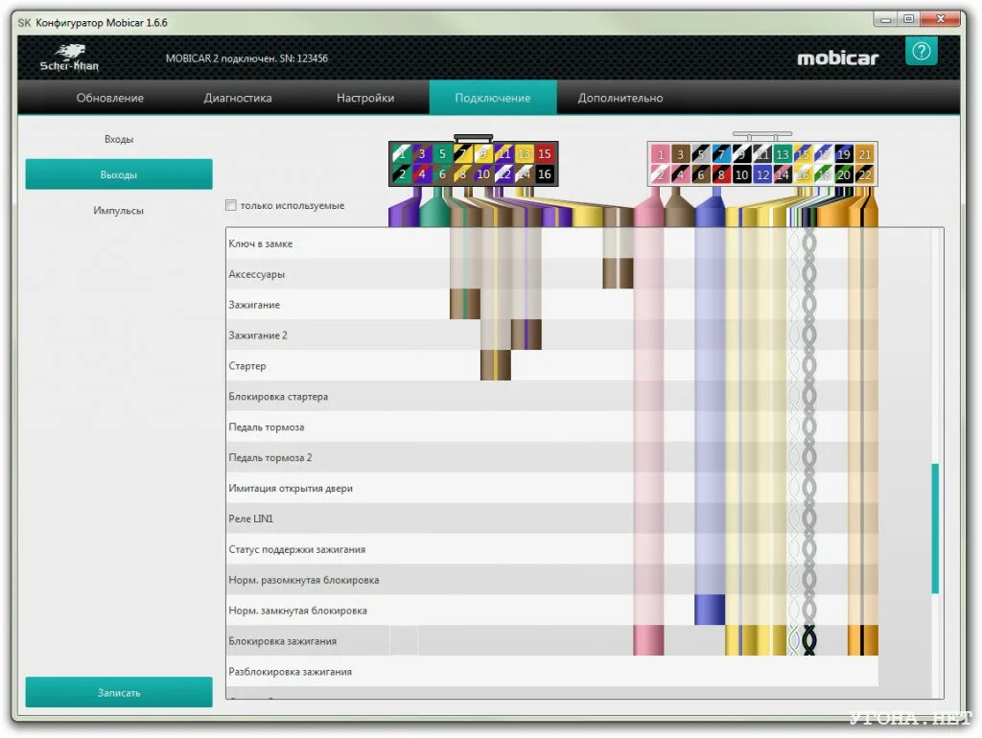Select pin 19 on the 22-pin connector

[844, 154]
